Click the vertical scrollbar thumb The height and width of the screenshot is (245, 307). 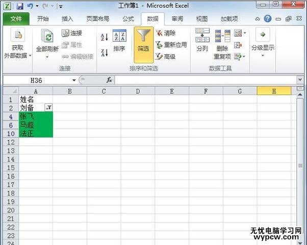click(300, 166)
